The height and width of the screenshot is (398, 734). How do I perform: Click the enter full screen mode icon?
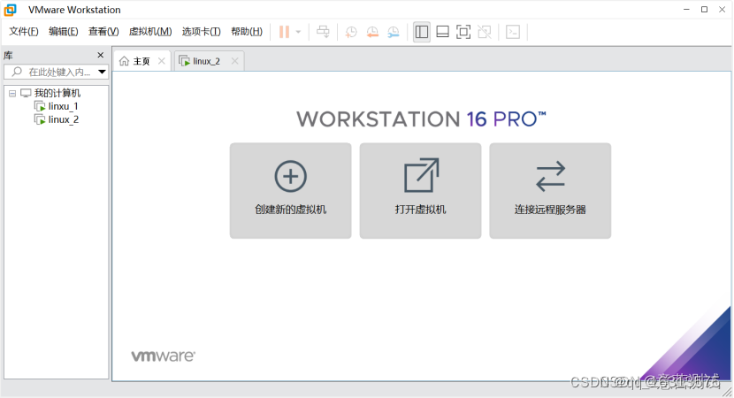[463, 32]
